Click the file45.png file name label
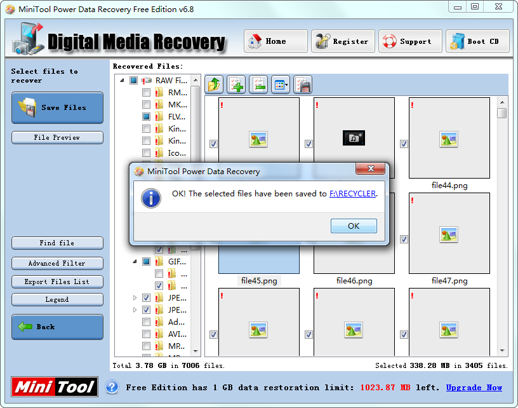 [x=259, y=281]
